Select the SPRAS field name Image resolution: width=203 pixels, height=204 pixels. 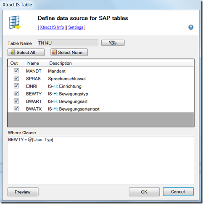pos(33,79)
